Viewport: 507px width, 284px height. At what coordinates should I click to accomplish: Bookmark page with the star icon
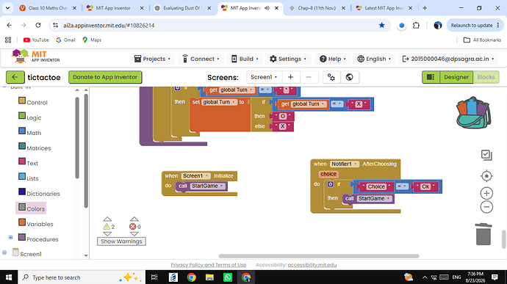[x=382, y=25]
